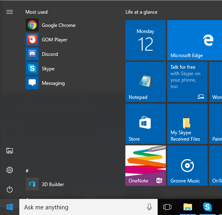Image resolution: width=222 pixels, height=215 pixels.
Task: Open File Explorer on the taskbar
Action: pos(187,207)
